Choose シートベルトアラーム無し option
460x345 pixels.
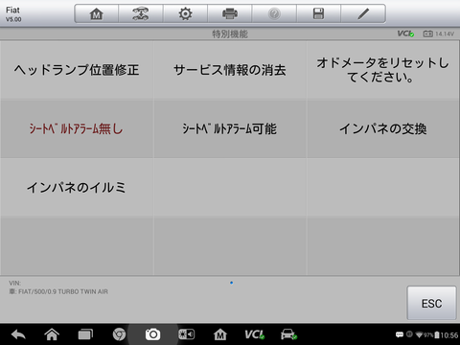pyautogui.click(x=77, y=128)
